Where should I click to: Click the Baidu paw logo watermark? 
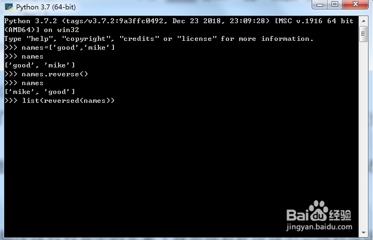click(x=318, y=211)
